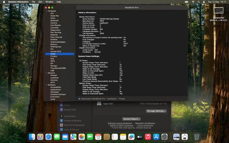This screenshot has height=143, width=229.
Task: Open Privacy & Security in System Settings
Action: 73,121
